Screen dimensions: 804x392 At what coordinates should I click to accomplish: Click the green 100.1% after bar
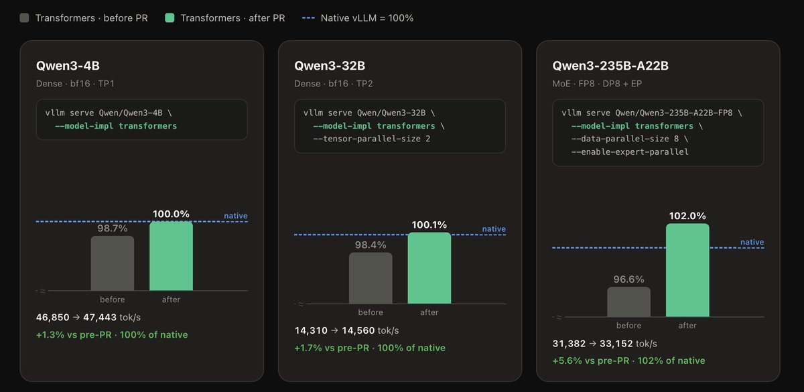click(429, 268)
